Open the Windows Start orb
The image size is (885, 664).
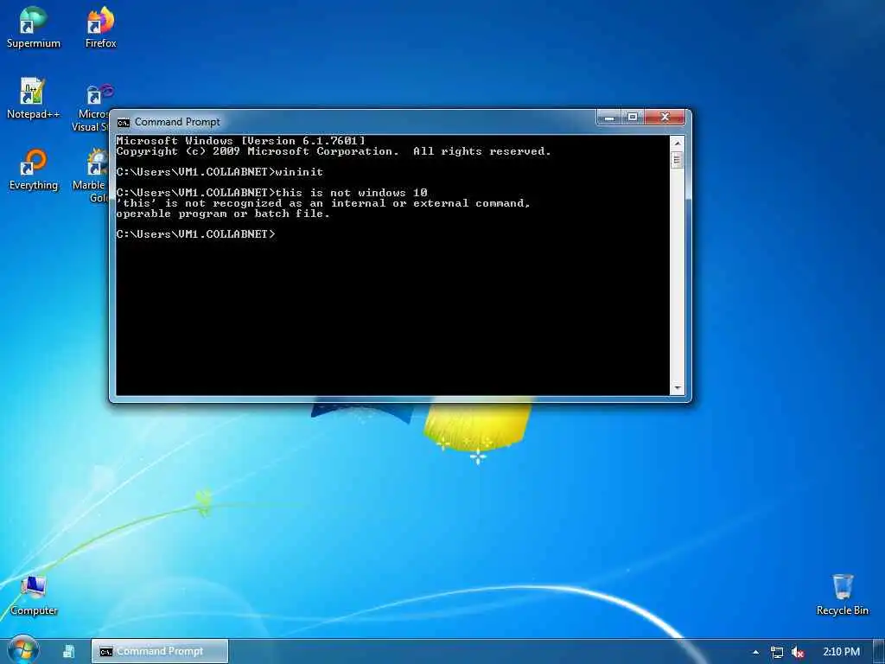(x=23, y=650)
